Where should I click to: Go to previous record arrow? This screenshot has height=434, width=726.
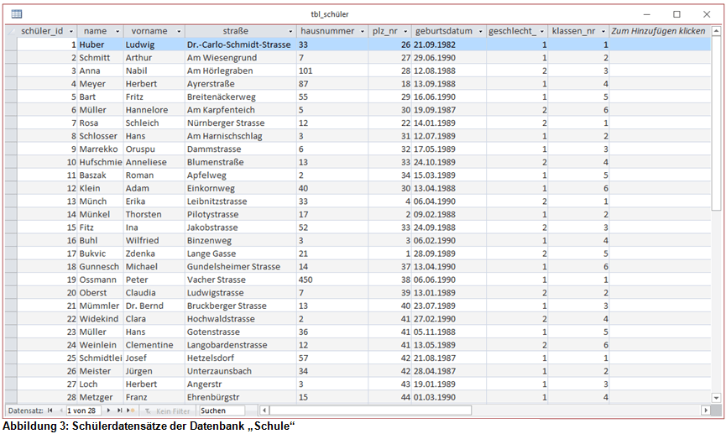click(x=60, y=410)
